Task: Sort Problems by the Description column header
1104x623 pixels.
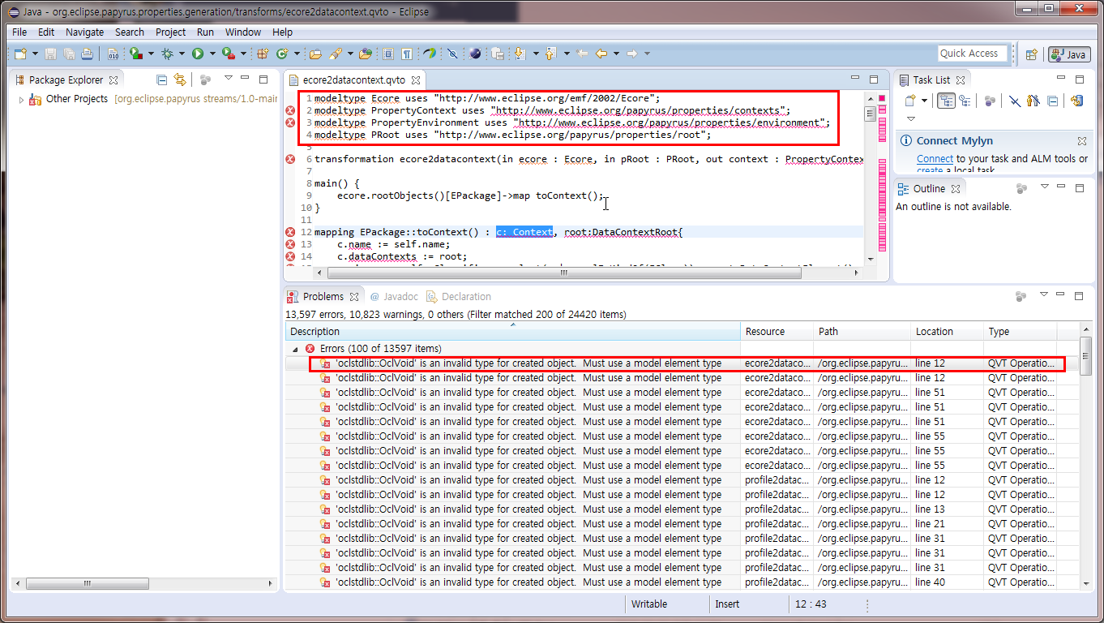Action: (513, 331)
